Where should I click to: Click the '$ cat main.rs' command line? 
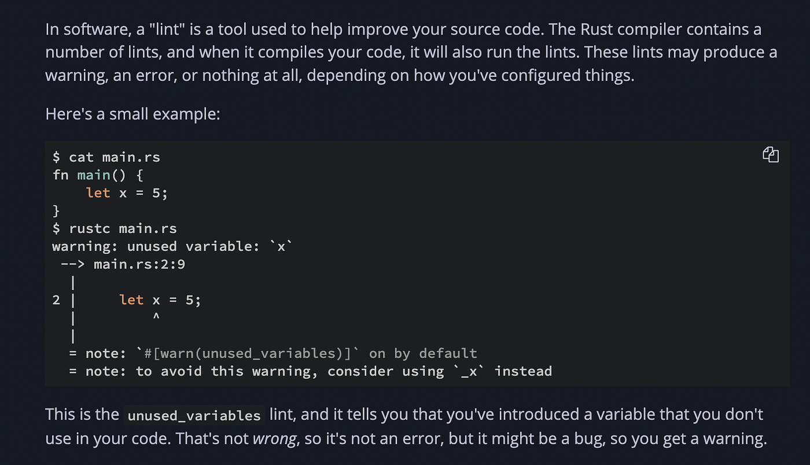(106, 157)
